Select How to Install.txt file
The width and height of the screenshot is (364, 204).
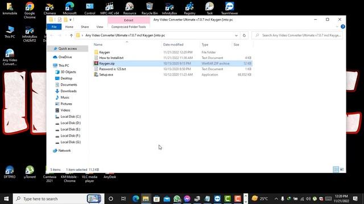(x=111, y=58)
